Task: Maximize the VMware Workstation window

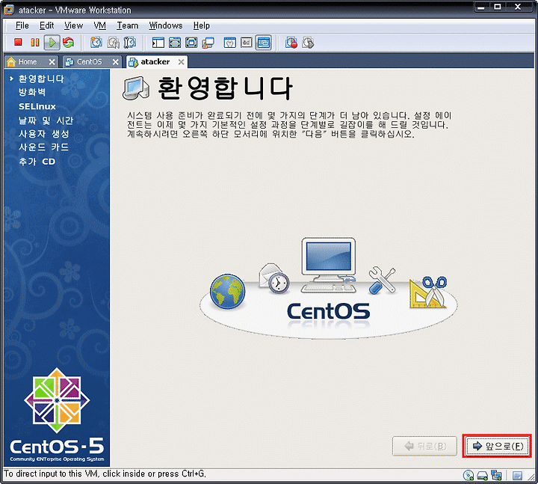Action: (x=497, y=7)
